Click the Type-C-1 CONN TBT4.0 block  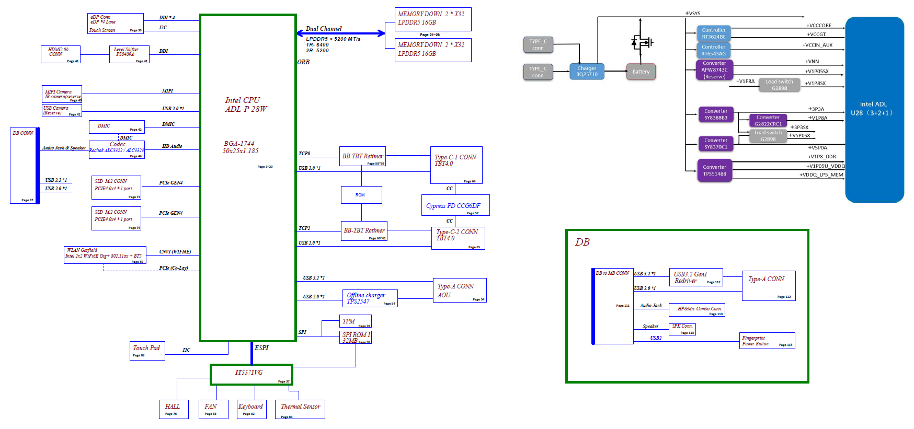[456, 165]
